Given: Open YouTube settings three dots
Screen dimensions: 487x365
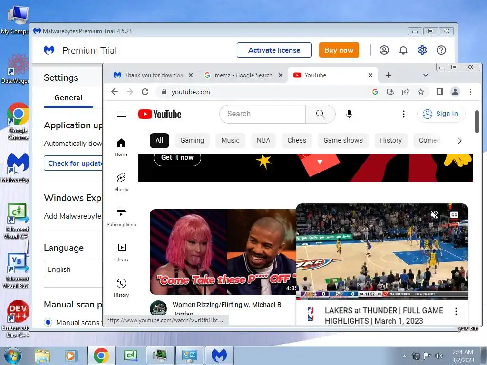Looking at the screenshot, I should [x=403, y=114].
